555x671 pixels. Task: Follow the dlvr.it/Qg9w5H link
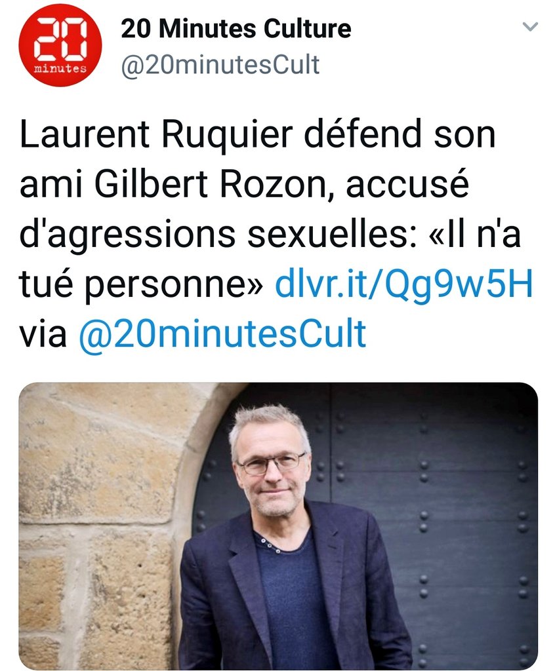403,283
